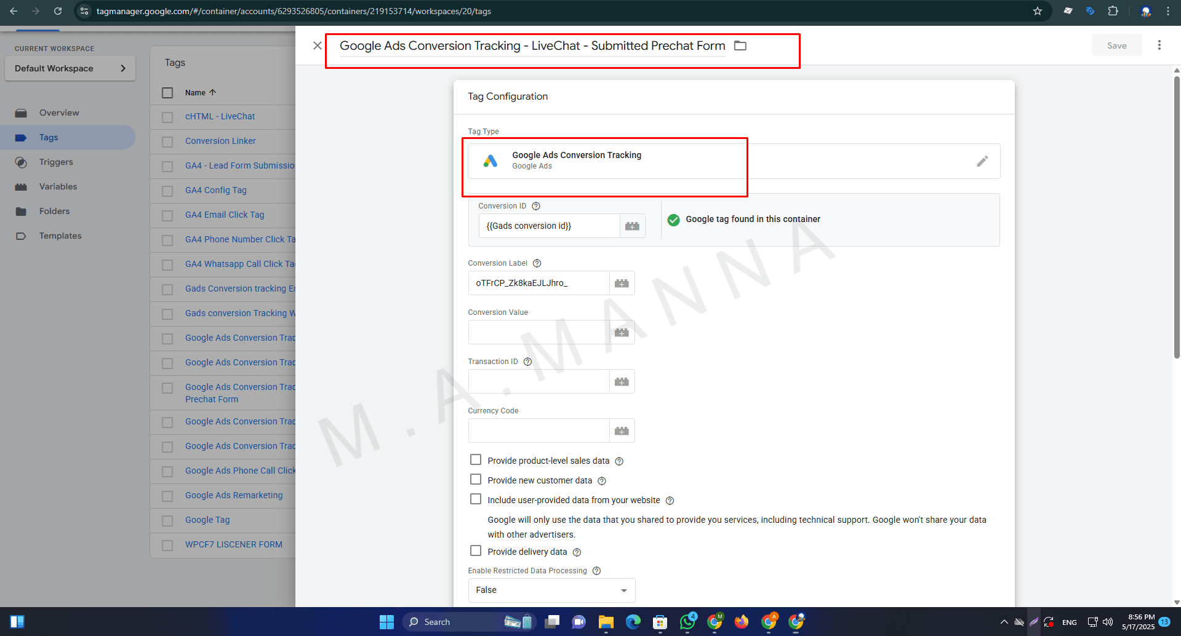Tick Include user-provided data from your website
1181x636 pixels.
coord(476,499)
